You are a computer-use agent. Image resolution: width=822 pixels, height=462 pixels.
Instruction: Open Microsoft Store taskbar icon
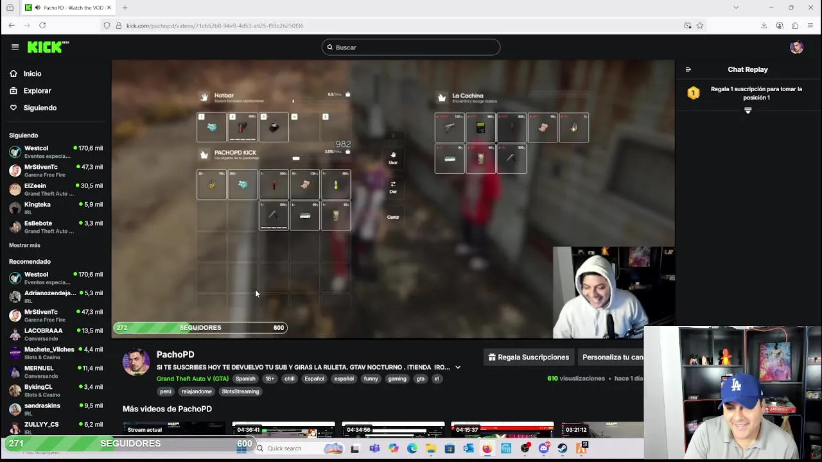coord(450,449)
